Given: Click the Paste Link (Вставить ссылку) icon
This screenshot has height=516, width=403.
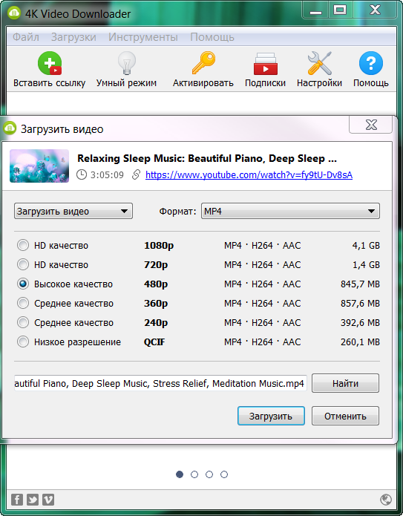Looking at the screenshot, I should point(50,63).
